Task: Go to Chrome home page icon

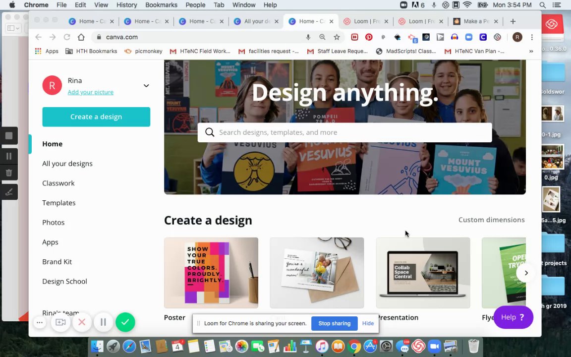Action: [81, 37]
